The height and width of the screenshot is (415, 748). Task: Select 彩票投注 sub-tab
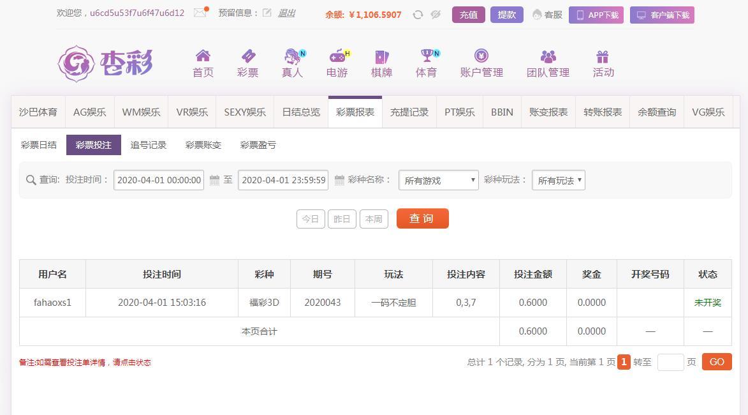coord(94,145)
